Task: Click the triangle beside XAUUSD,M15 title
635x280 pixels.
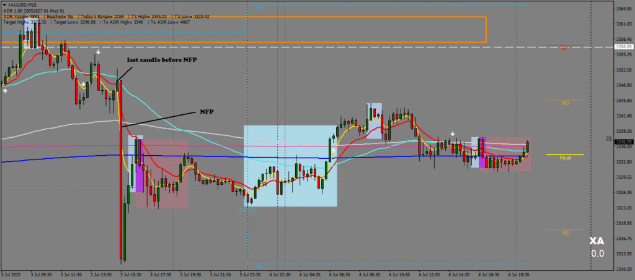Action: click(4, 5)
